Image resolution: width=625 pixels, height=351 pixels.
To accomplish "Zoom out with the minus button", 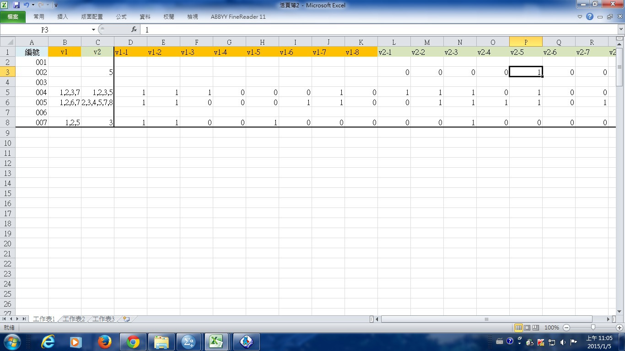I will point(566,328).
